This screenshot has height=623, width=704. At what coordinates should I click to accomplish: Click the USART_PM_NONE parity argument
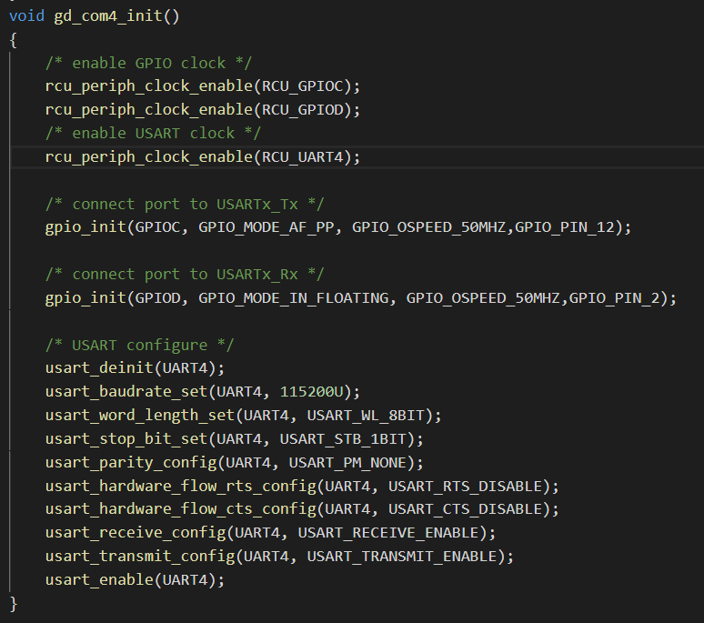click(x=347, y=463)
